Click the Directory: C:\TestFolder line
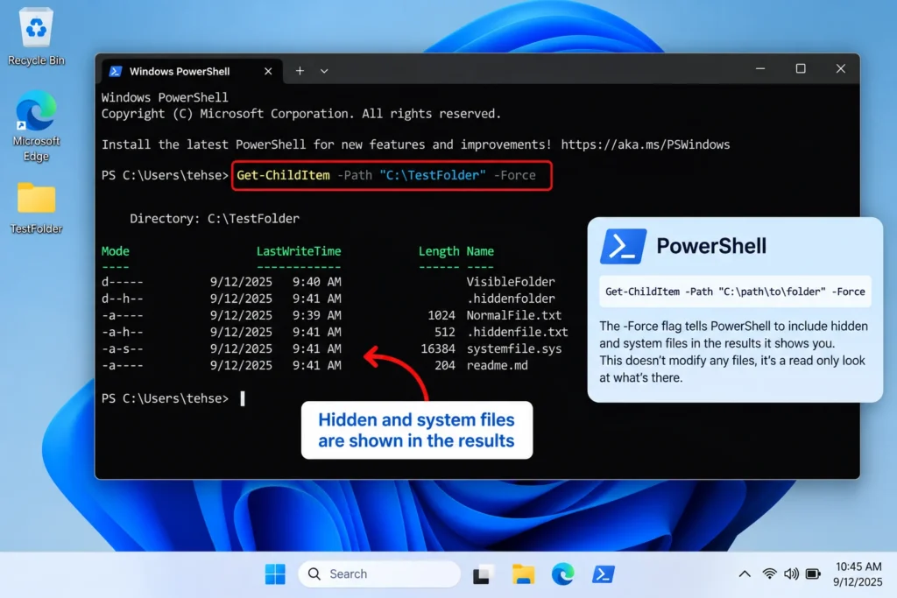This screenshot has height=598, width=897. [215, 218]
